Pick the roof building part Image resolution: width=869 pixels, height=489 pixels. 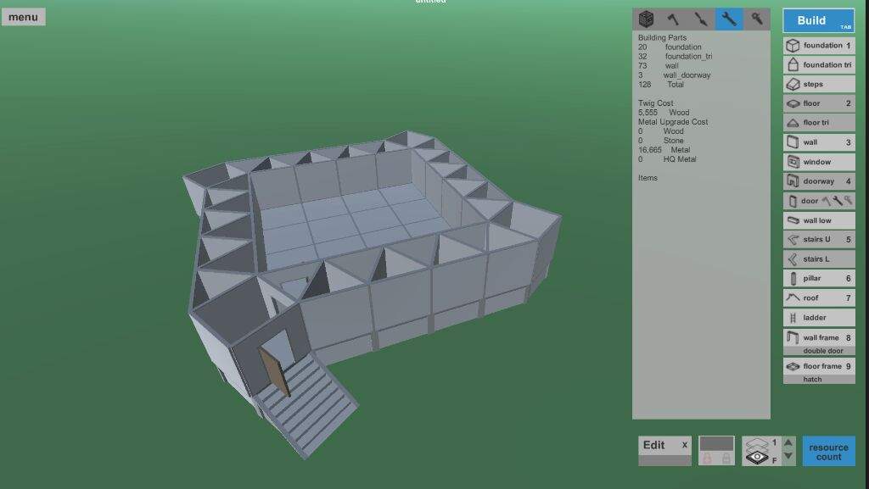pyautogui.click(x=818, y=298)
